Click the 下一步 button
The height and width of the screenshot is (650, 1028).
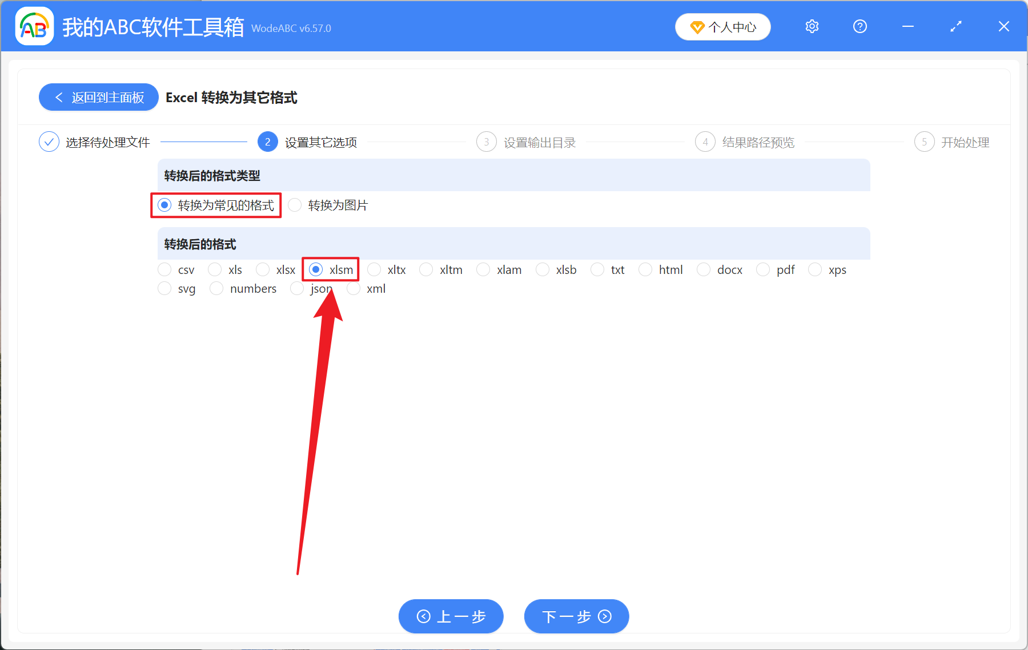point(576,616)
